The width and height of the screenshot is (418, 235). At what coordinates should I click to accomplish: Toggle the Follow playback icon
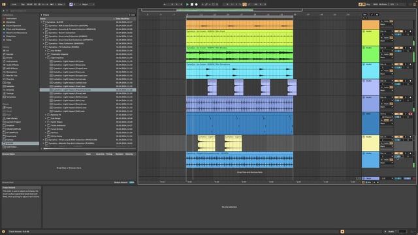(x=165, y=5)
